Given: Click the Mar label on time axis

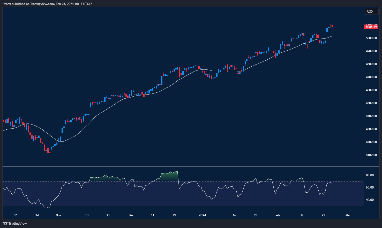Looking at the screenshot, I should [348, 215].
